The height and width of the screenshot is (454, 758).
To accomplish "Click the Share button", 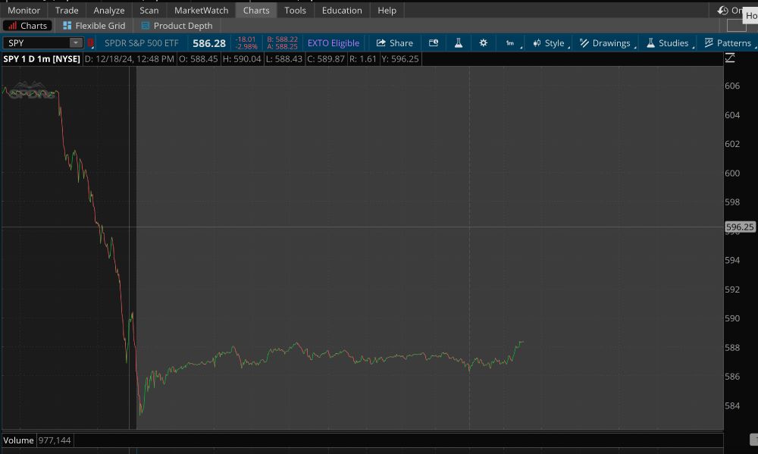I will click(x=394, y=43).
